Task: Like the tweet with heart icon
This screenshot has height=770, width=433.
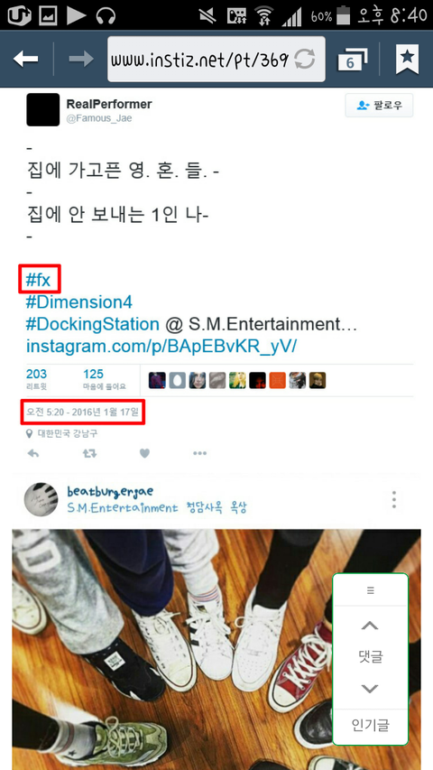Action: tap(144, 454)
